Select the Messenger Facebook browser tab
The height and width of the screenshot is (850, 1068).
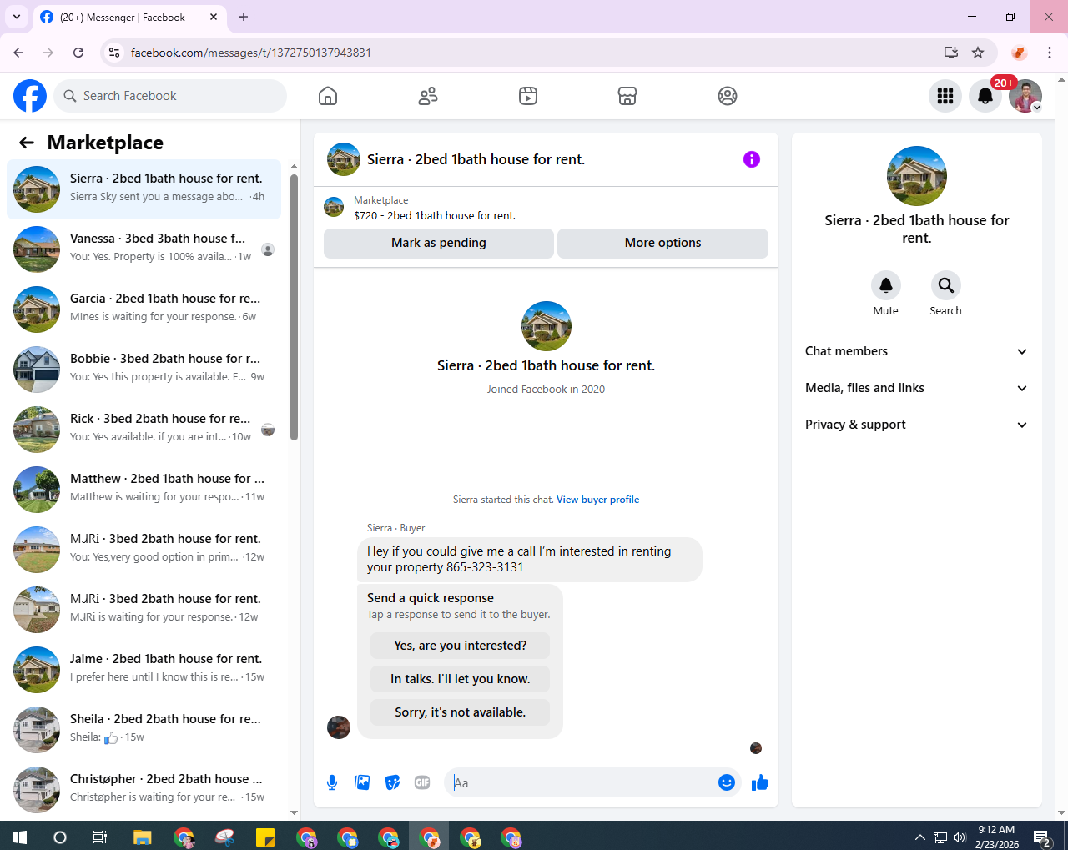129,17
